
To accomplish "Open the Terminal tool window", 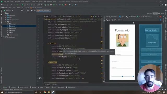I will click(33, 87).
